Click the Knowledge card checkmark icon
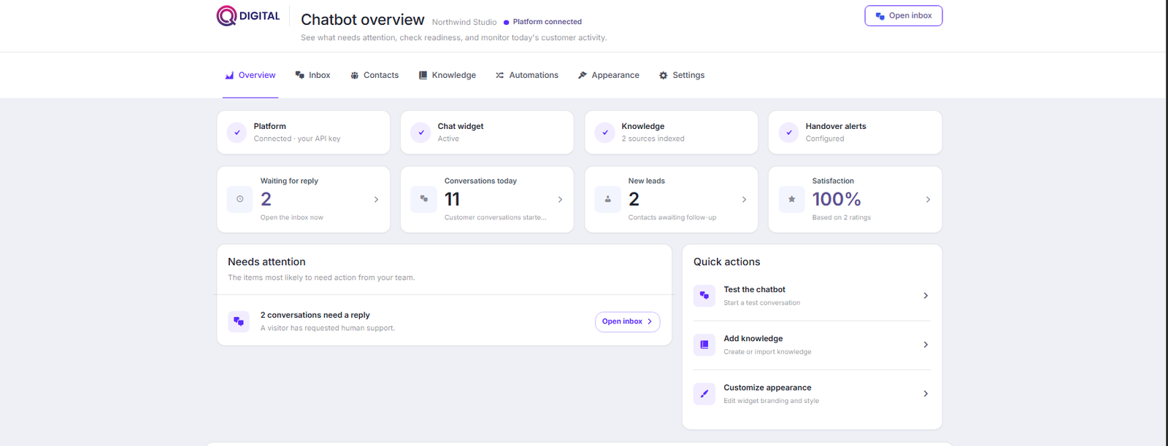The width and height of the screenshot is (1168, 446). 605,133
